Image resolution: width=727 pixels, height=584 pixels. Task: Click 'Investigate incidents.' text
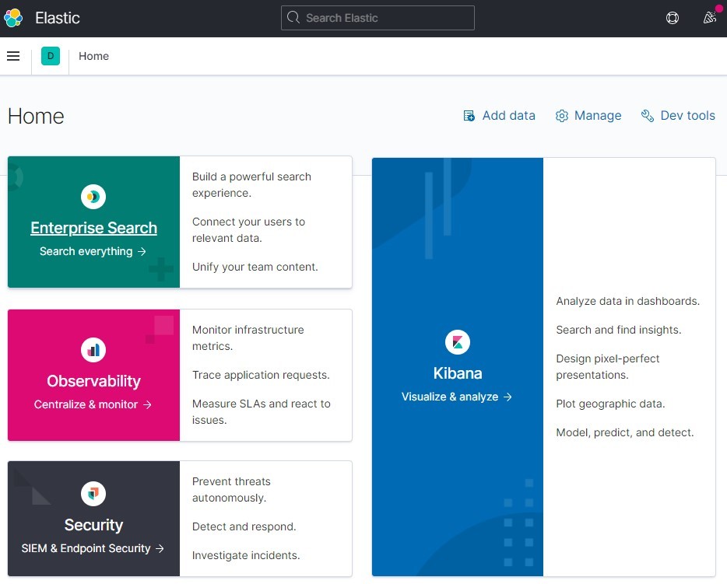pyautogui.click(x=246, y=555)
